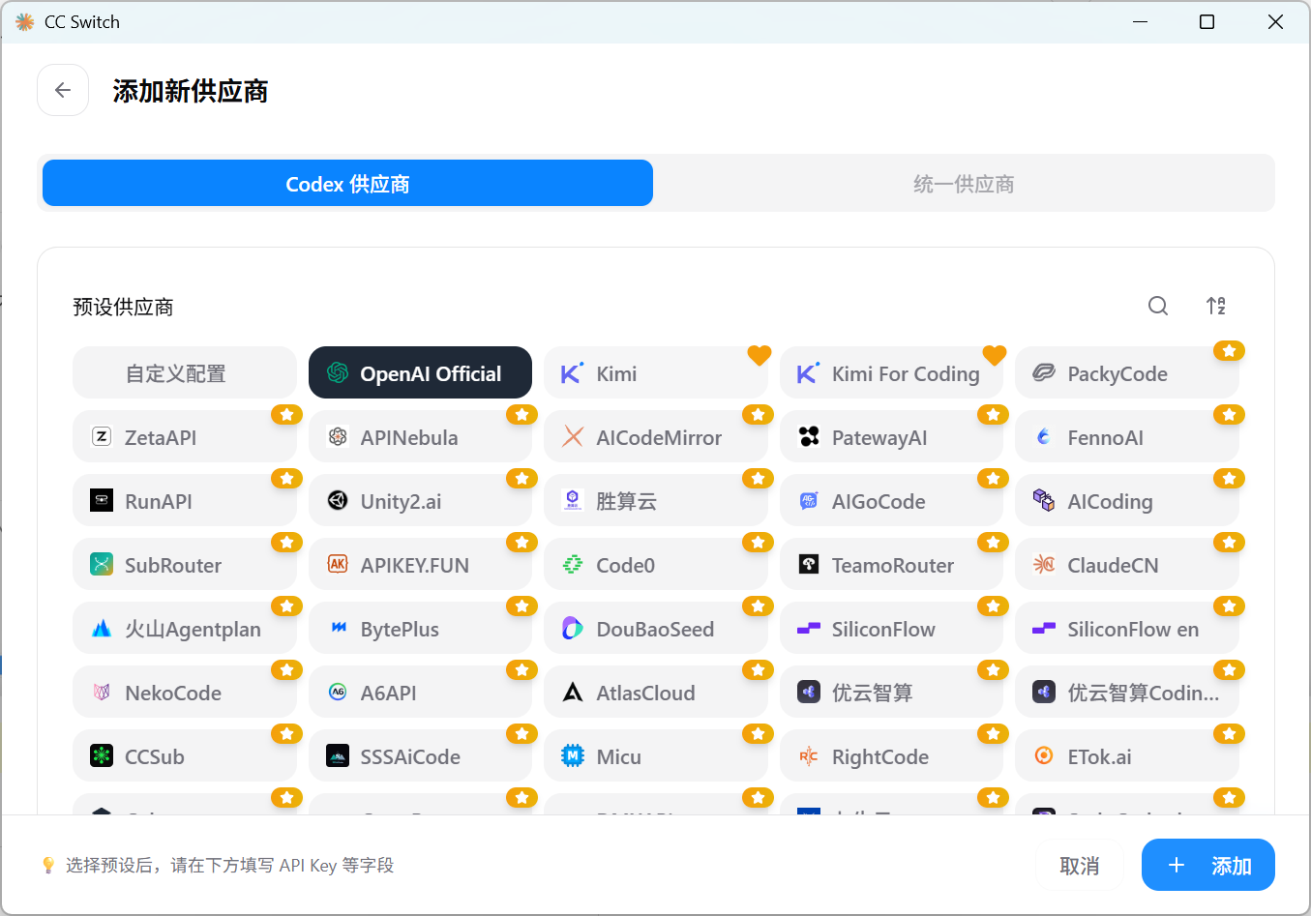
Task: Click the BytePlus logo icon
Action: [x=338, y=629]
